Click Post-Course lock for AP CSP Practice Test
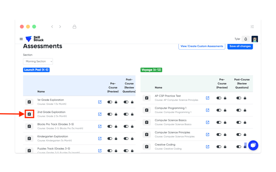Image resolution: width=276 pixels, height=172 pixels. coord(245,98)
